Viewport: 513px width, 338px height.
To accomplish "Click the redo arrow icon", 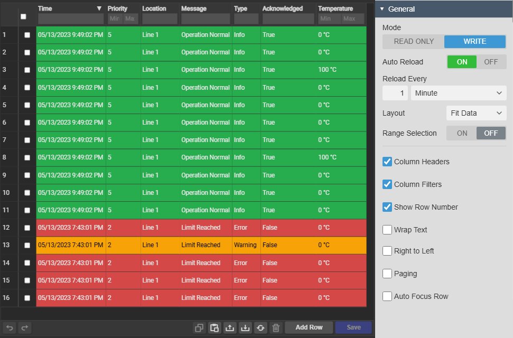I will pos(24,327).
